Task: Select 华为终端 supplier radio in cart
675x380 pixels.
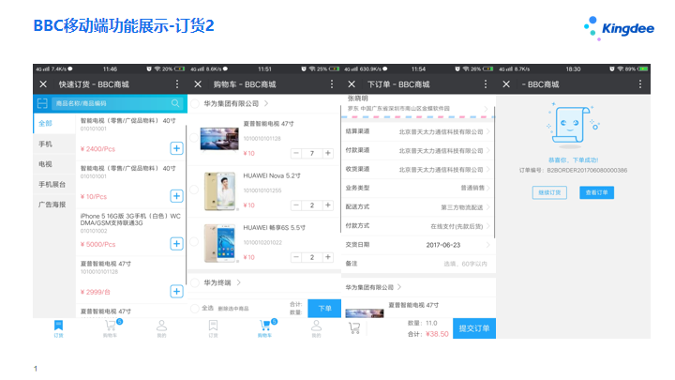Action: [195, 282]
